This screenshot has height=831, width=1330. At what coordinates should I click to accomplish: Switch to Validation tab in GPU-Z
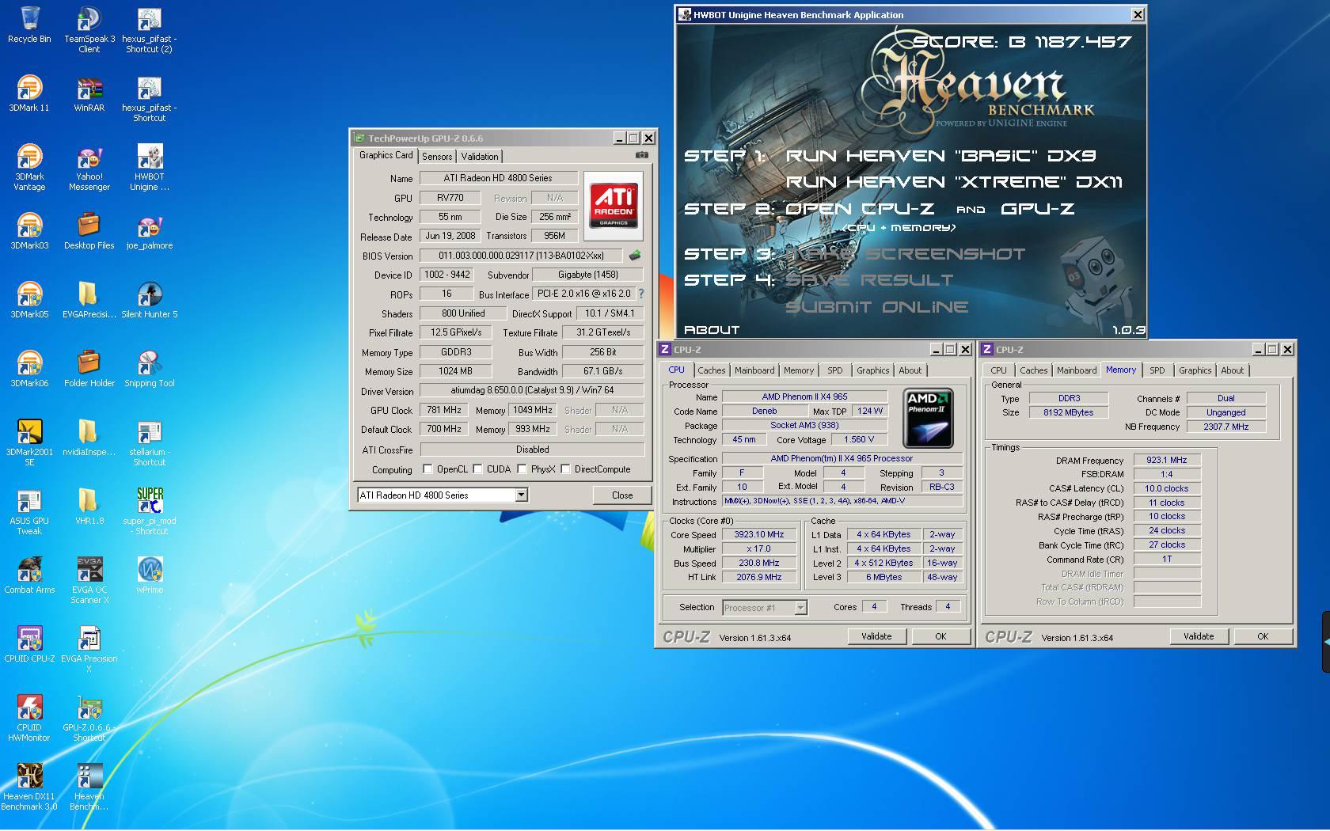pyautogui.click(x=480, y=157)
